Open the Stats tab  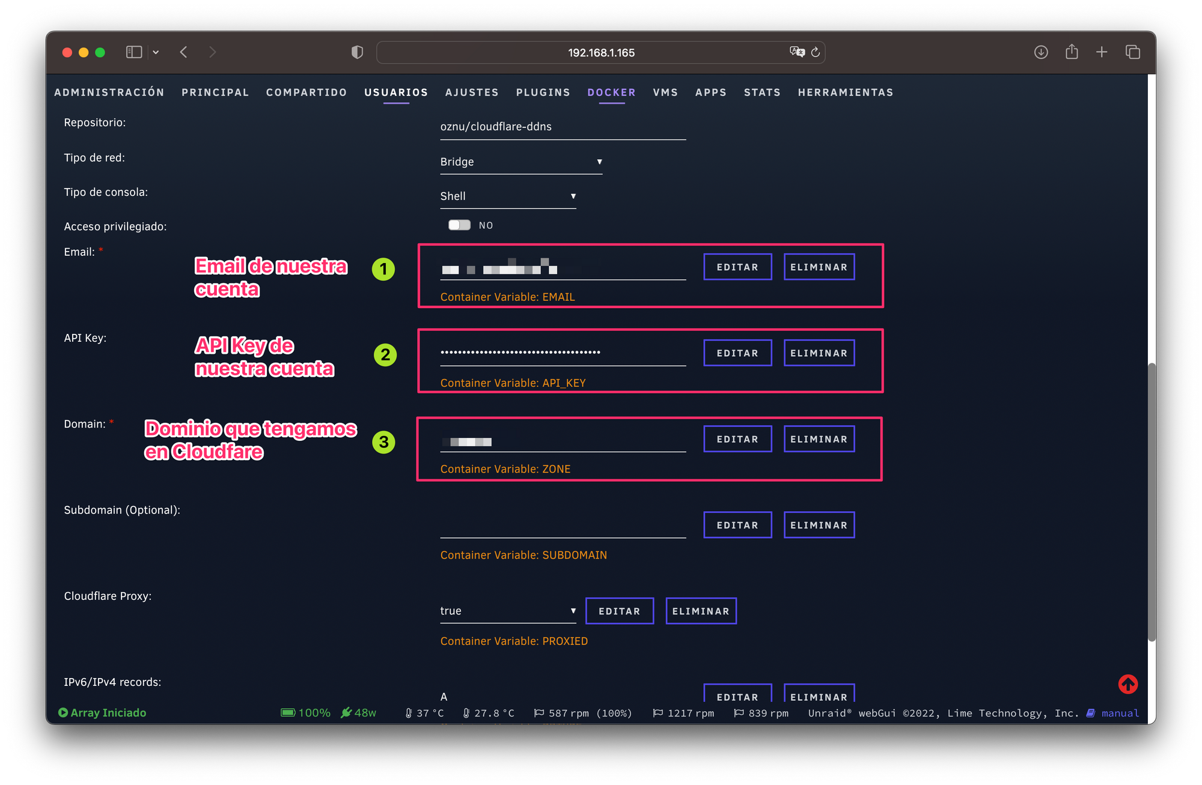[762, 92]
